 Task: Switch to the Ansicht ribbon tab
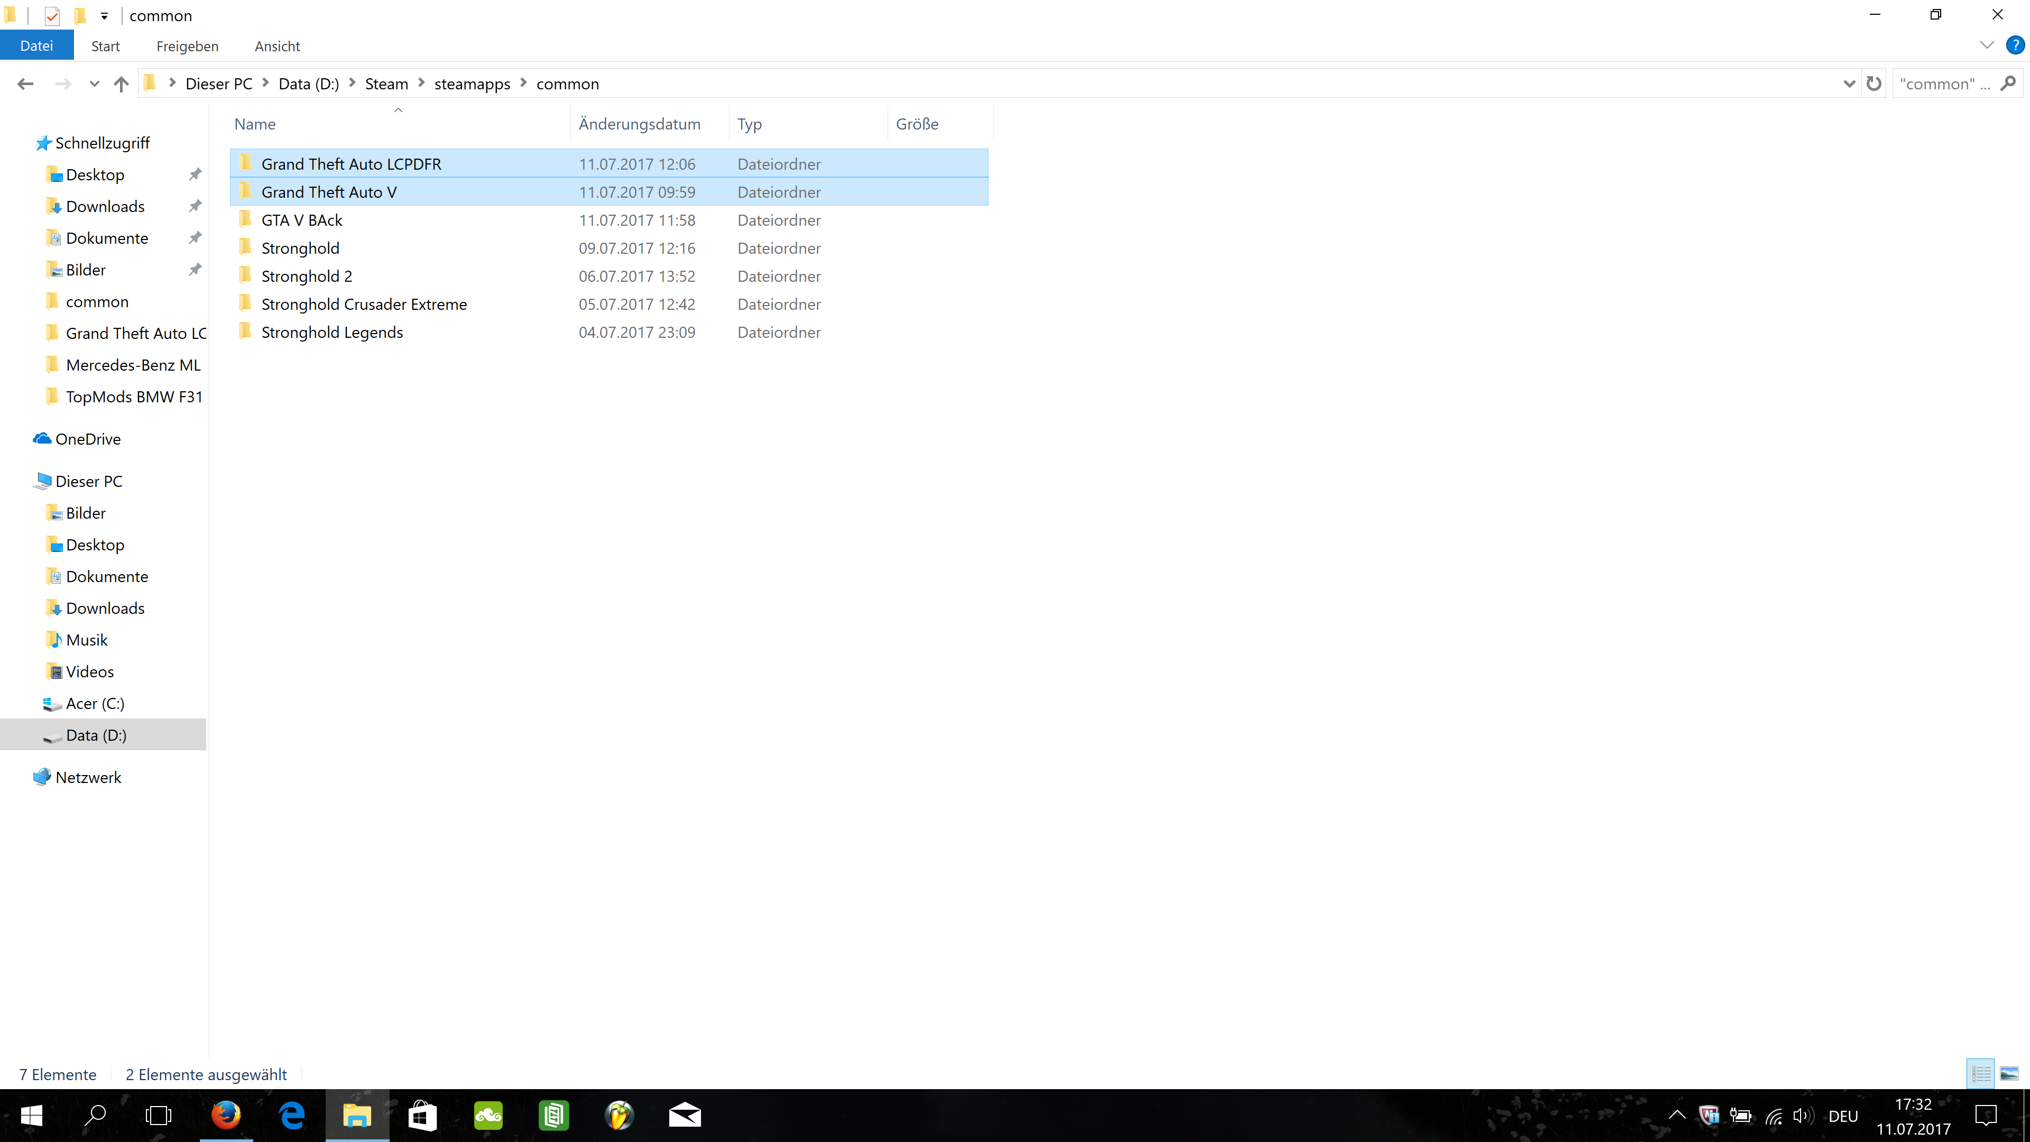coord(276,45)
